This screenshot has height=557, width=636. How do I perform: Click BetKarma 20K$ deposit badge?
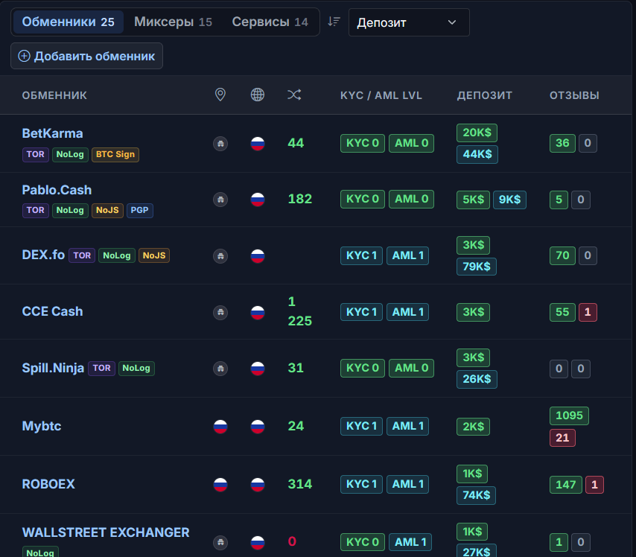pos(477,133)
